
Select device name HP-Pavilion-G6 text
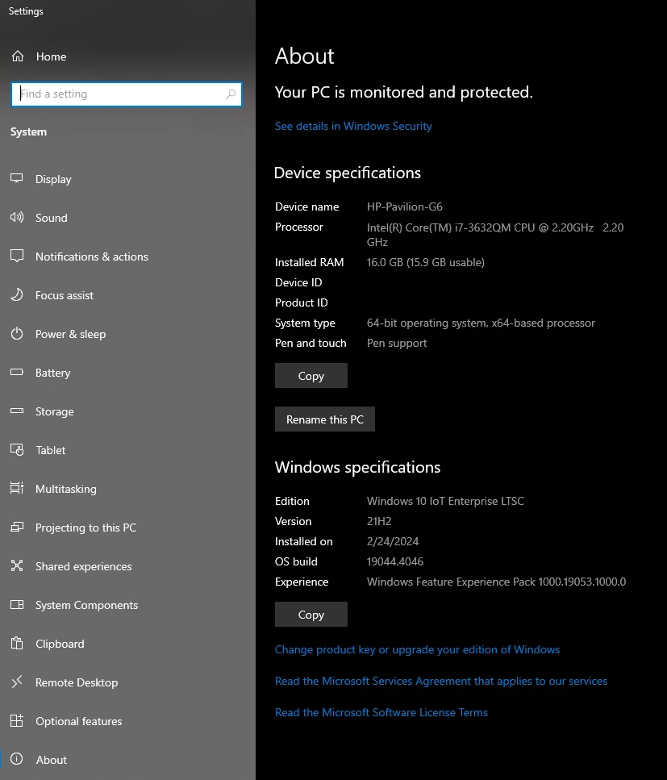(x=404, y=206)
